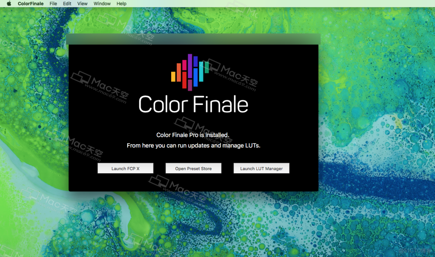The image size is (435, 257).
Task: Click the Color Finale colored bars logo
Action: [190, 72]
